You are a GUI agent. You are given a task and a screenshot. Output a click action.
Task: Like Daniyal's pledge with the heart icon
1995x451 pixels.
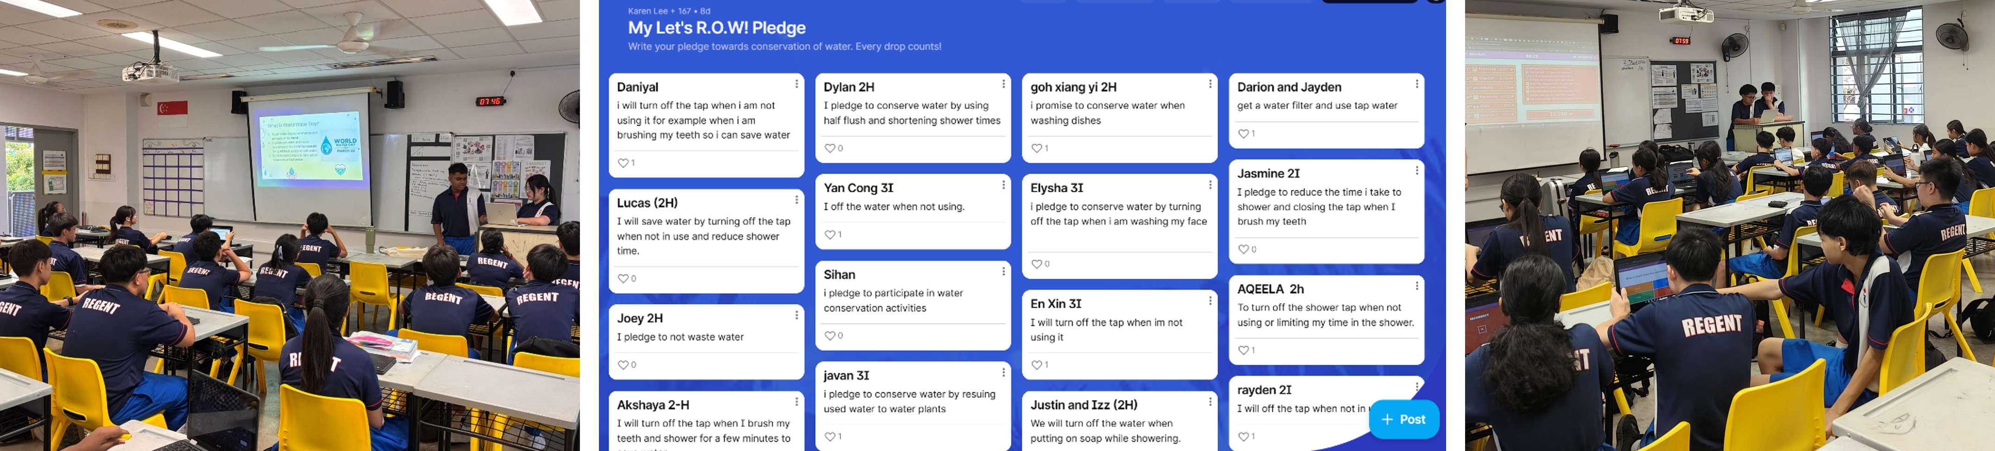[623, 163]
